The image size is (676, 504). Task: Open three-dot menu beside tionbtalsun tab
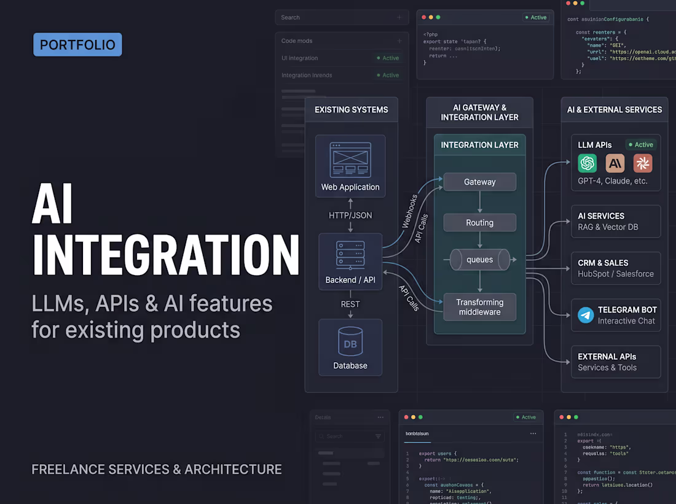533,433
